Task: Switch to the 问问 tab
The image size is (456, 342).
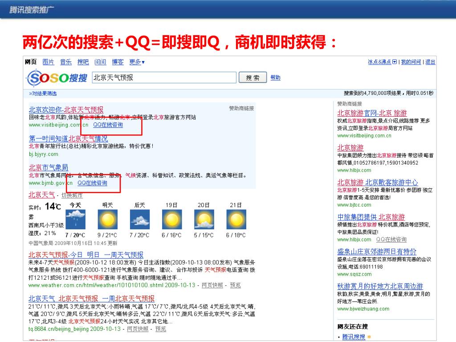Action: tap(100, 61)
